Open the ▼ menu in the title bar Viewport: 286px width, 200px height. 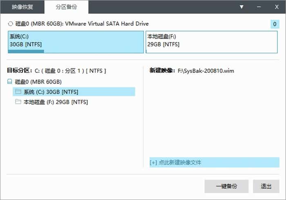pos(241,7)
